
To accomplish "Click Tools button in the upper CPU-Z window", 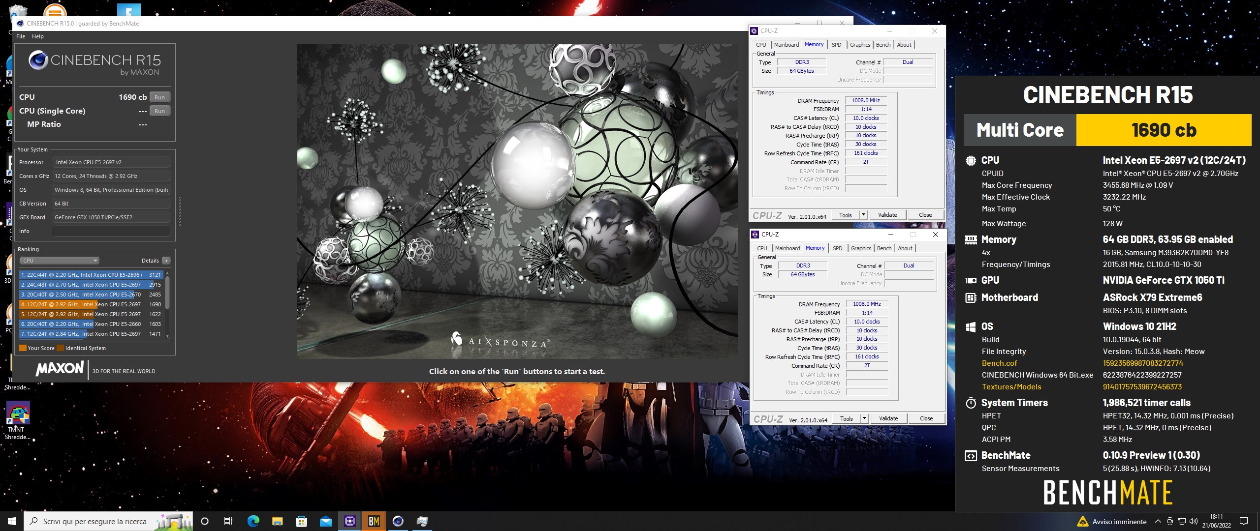I will [846, 215].
